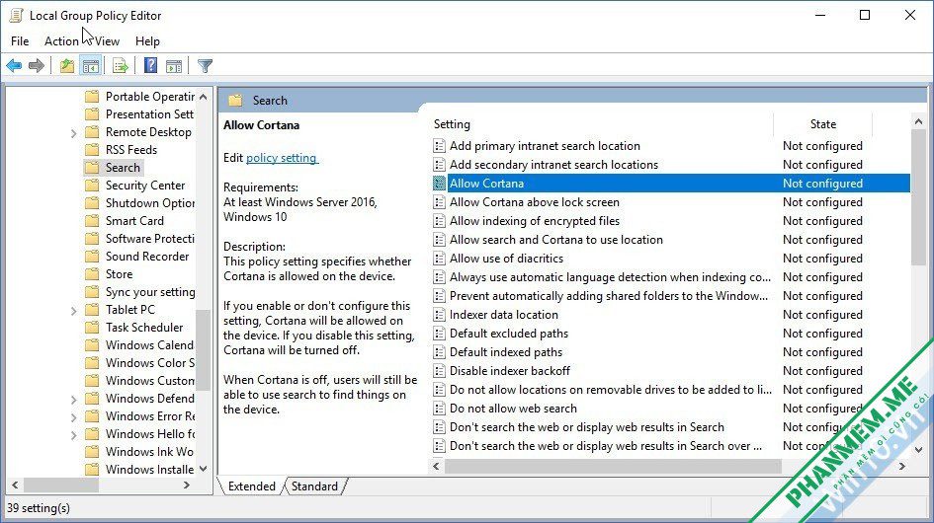Screen dimensions: 934x523
Task: Expand the Windows Defender tree node
Action: 73,400
